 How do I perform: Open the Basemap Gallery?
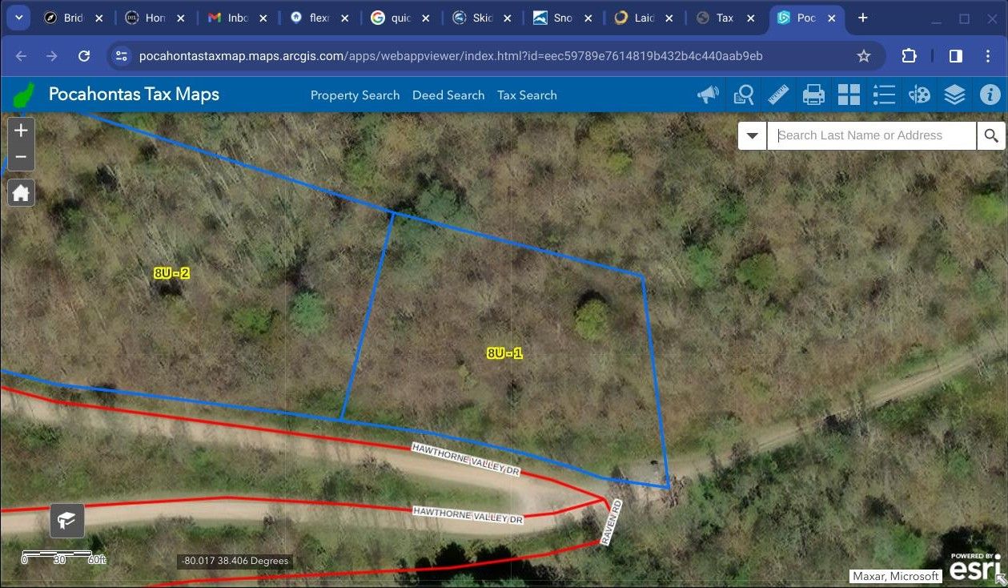(x=849, y=95)
